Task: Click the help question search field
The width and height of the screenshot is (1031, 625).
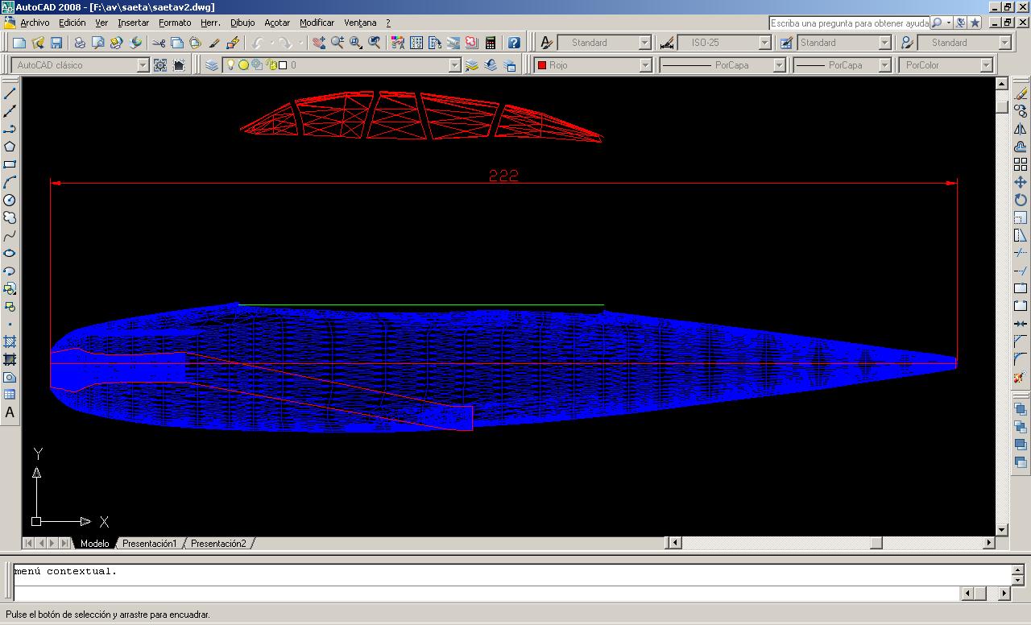Action: [849, 23]
